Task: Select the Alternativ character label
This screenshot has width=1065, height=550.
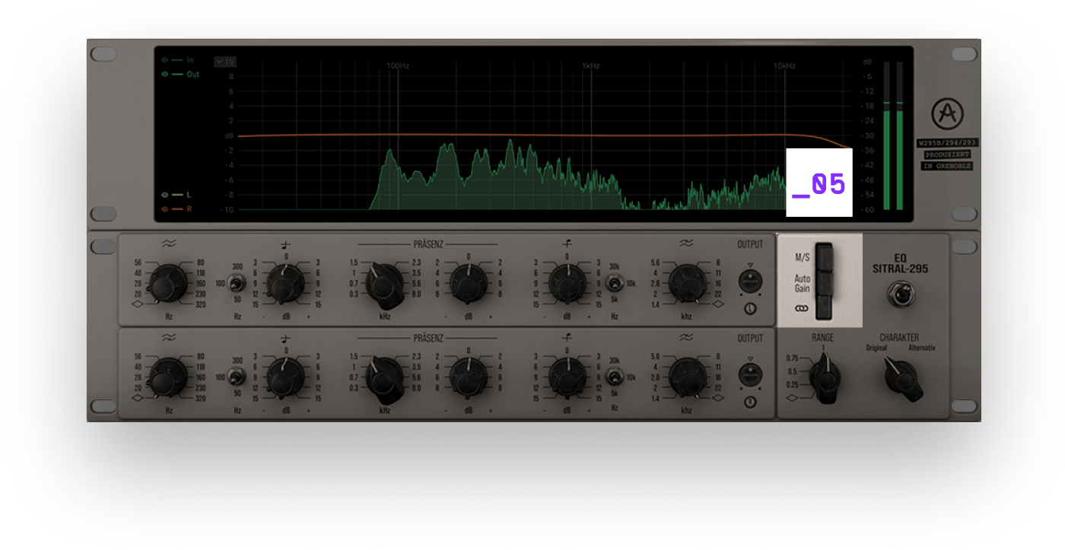Action: 921,348
